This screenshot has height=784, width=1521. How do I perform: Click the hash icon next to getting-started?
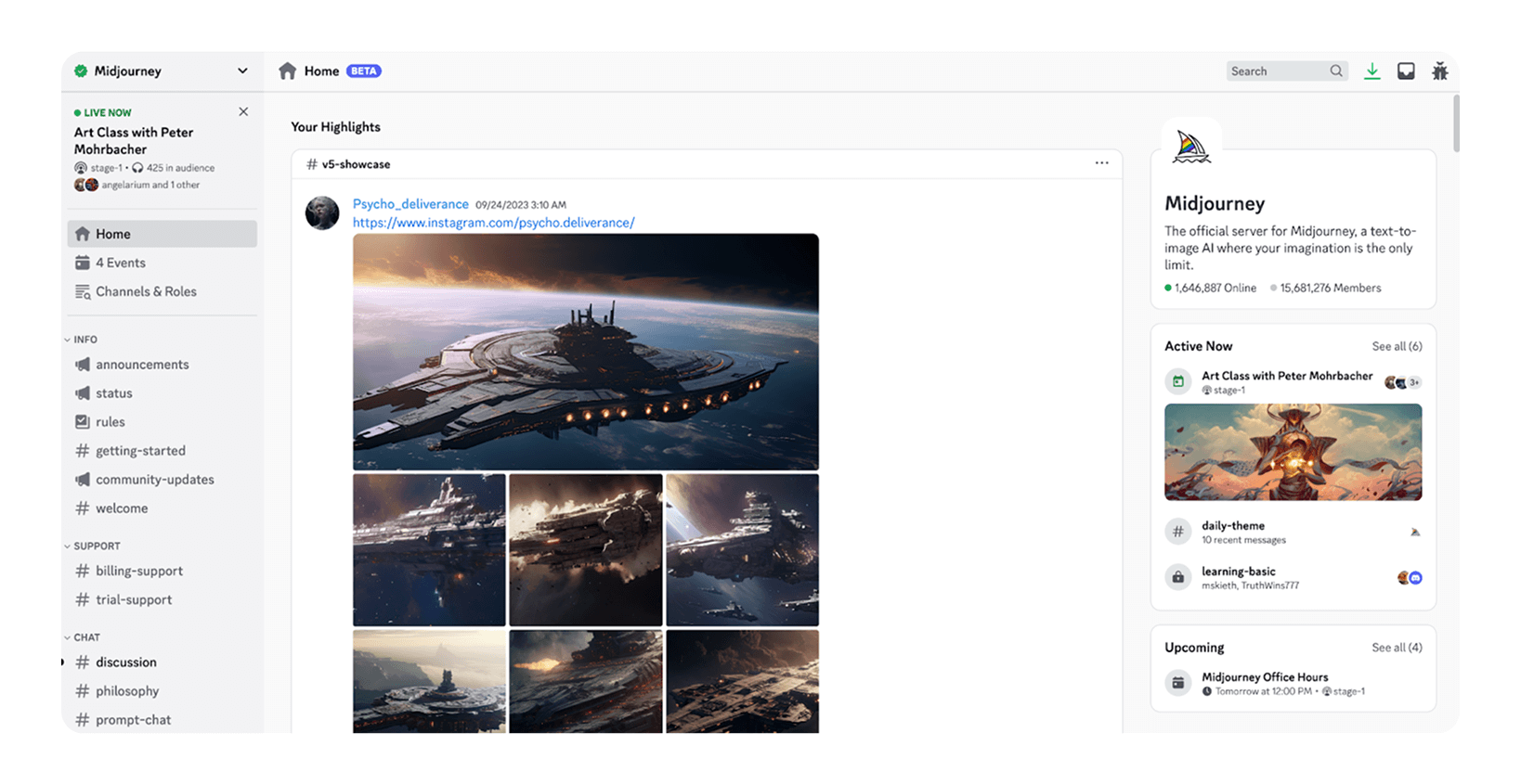(x=83, y=451)
